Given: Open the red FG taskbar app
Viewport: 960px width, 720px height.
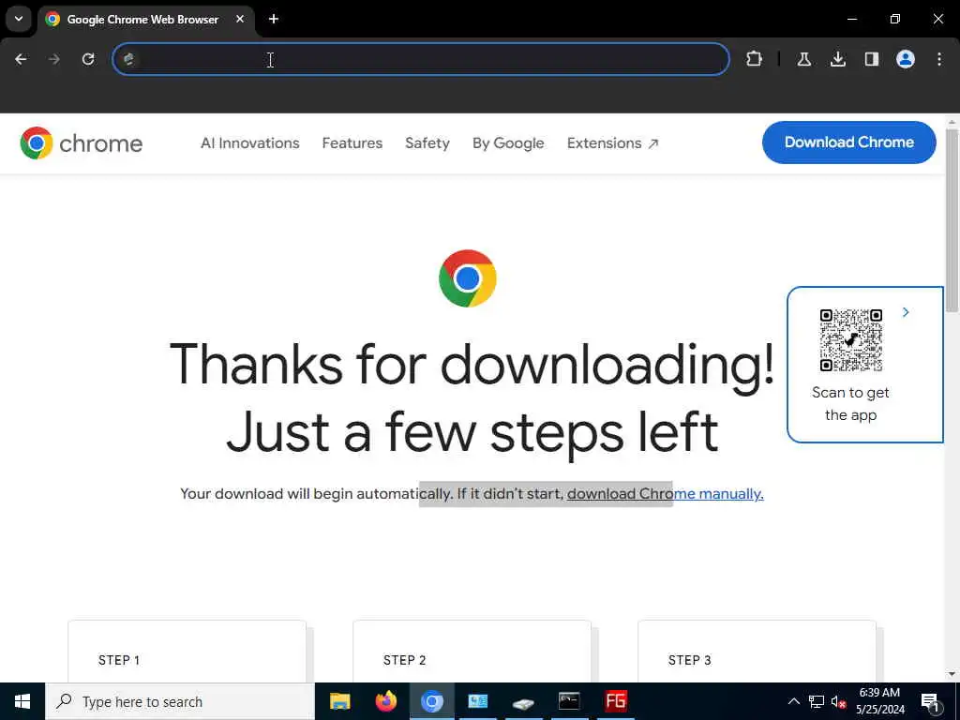Looking at the screenshot, I should click(x=615, y=701).
